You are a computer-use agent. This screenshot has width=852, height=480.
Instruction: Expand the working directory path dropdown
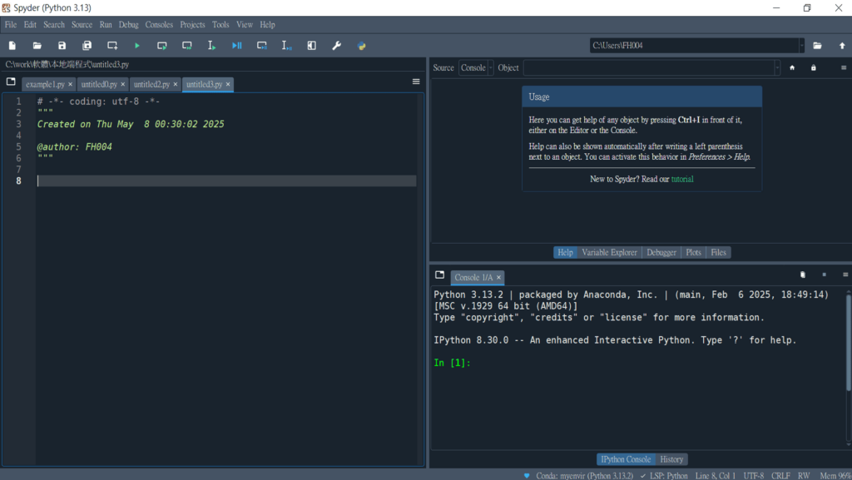coord(801,46)
